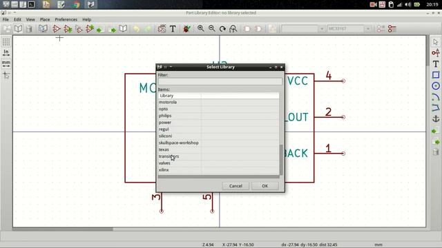
Task: Click the zoom in magnifier
Action: coord(201,29)
